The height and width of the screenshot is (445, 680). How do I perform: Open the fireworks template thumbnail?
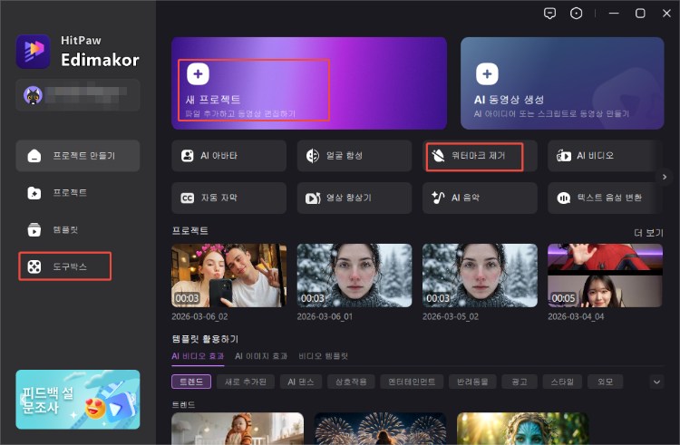tap(380, 429)
